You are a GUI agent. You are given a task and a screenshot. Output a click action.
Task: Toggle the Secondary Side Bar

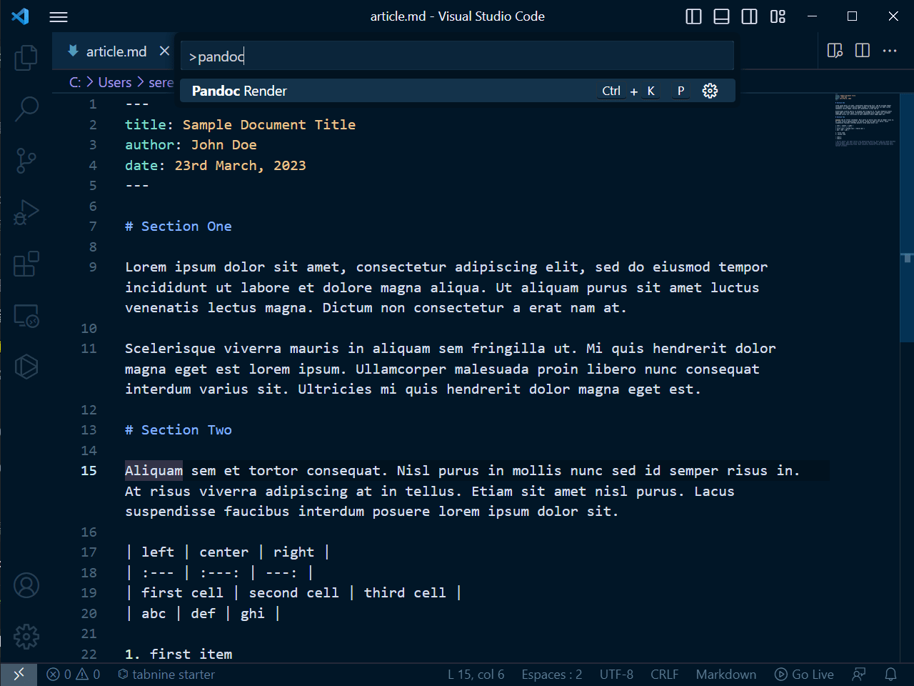[x=748, y=16]
